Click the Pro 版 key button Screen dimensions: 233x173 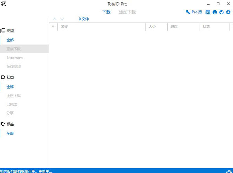click(x=194, y=12)
